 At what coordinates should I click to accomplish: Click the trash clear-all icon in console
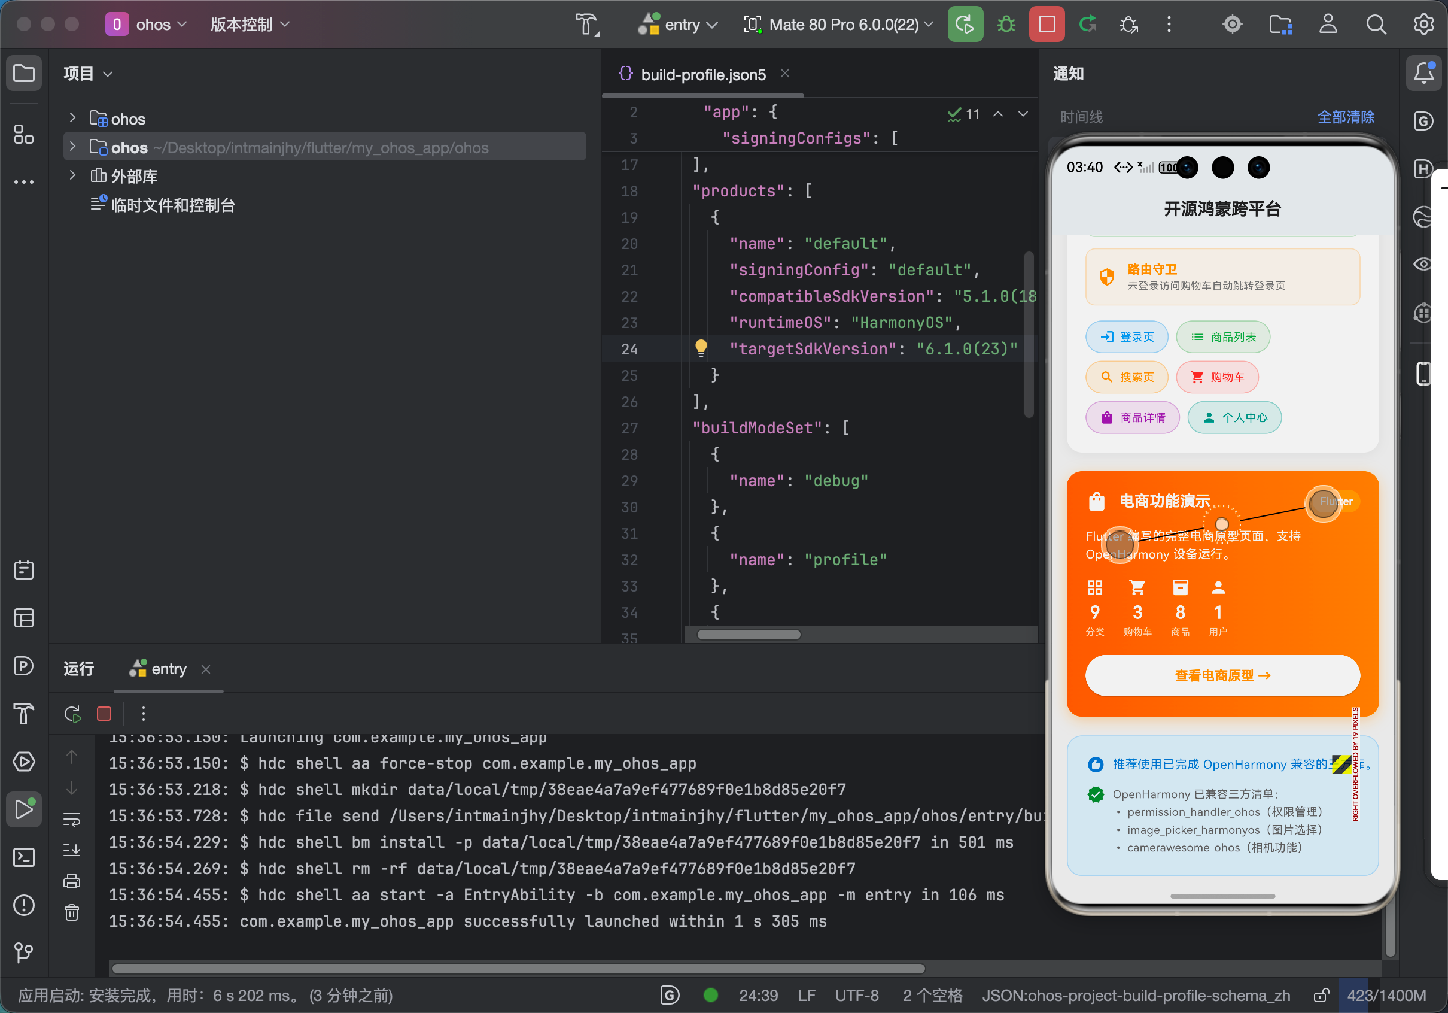(x=72, y=912)
